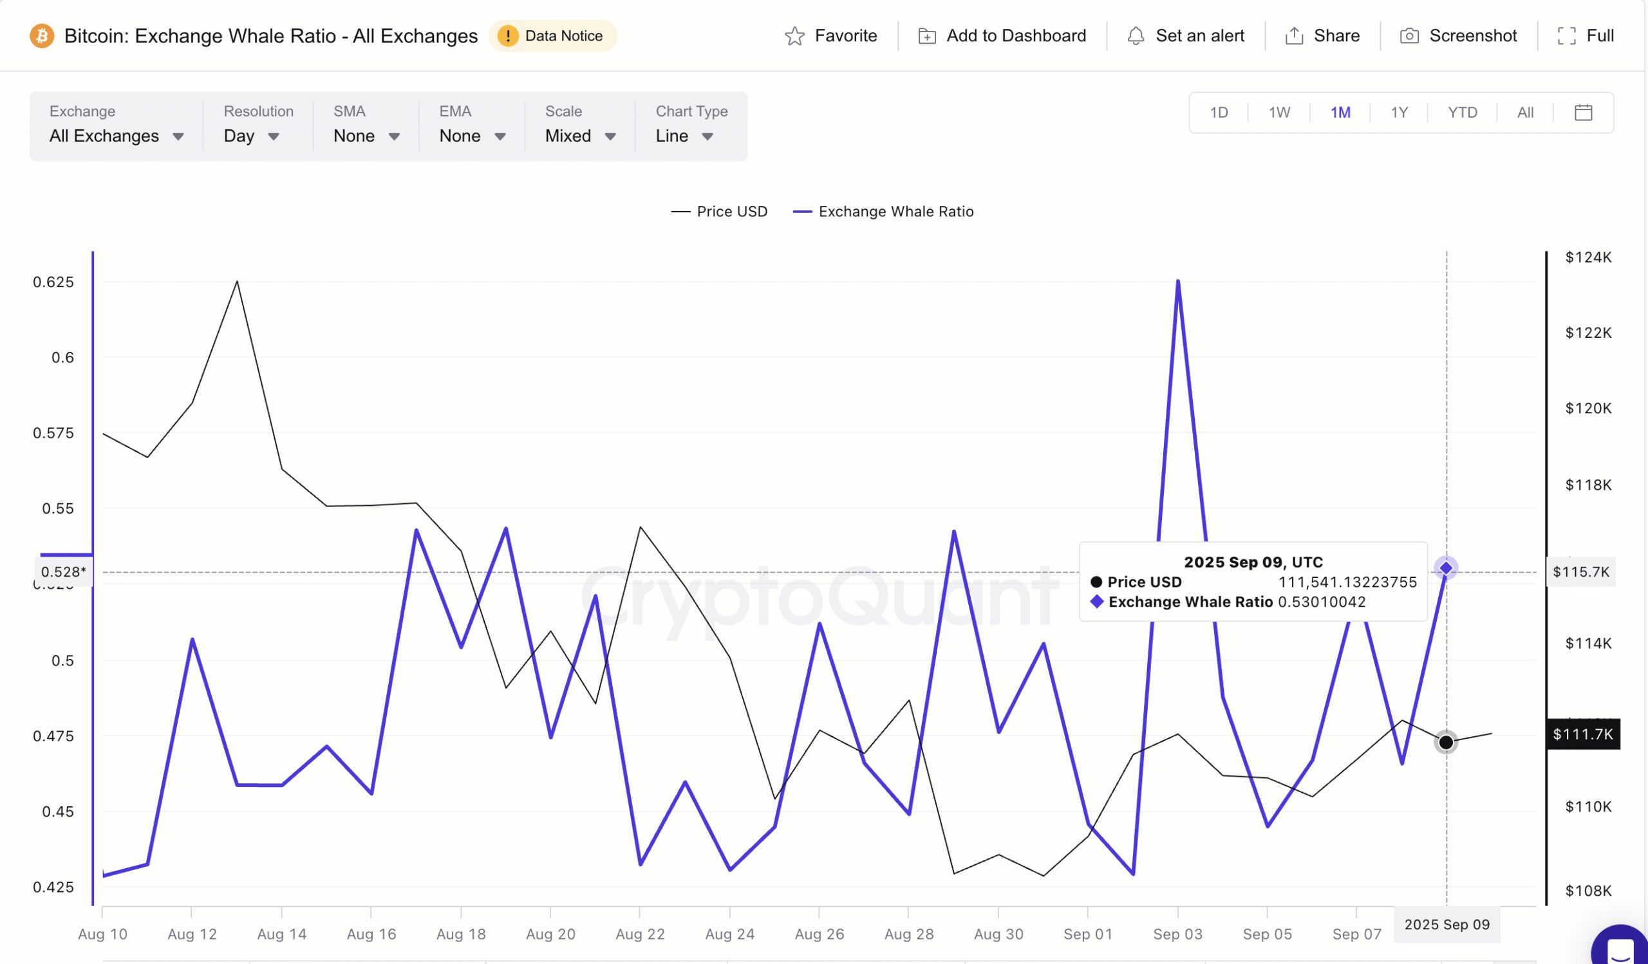This screenshot has width=1648, height=964.
Task: Select the YTD time range tab
Action: click(x=1462, y=113)
